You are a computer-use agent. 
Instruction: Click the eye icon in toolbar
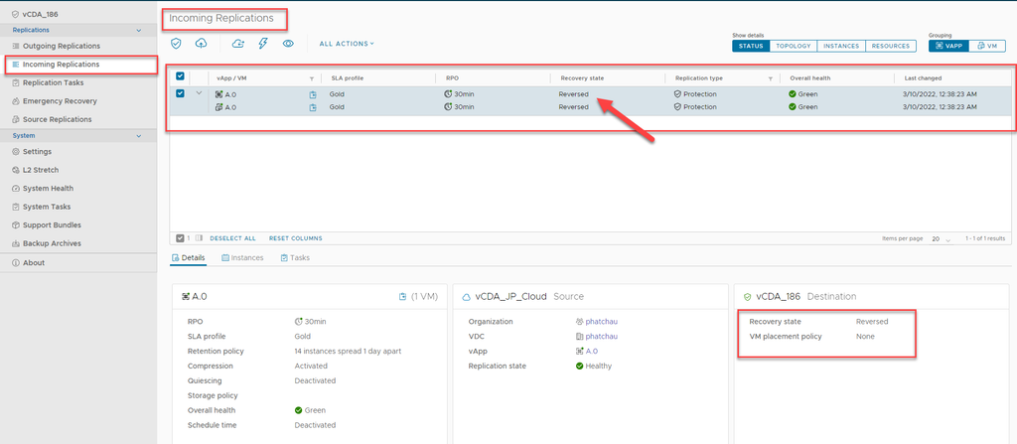pos(288,44)
